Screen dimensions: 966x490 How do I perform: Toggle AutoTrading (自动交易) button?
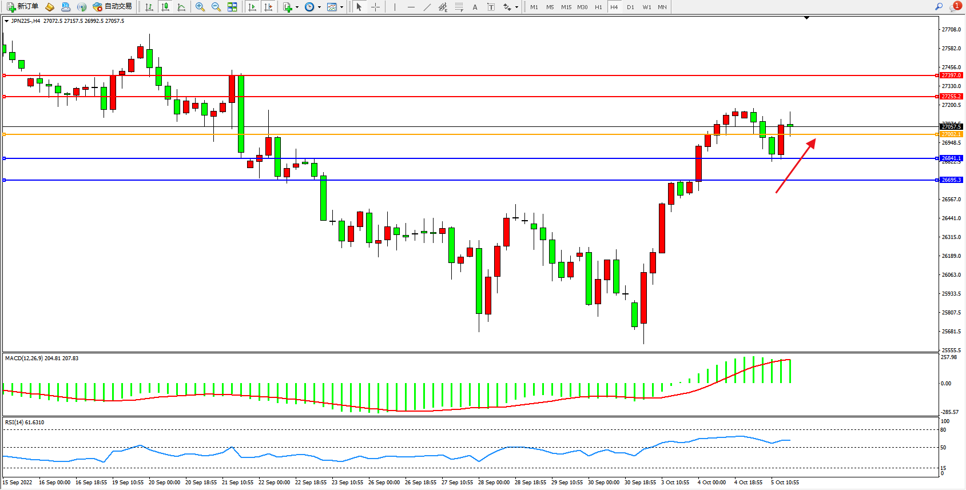pos(113,7)
